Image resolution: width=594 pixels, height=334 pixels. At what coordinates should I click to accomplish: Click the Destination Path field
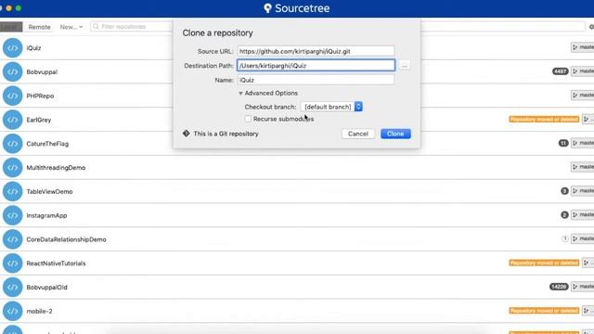(316, 66)
